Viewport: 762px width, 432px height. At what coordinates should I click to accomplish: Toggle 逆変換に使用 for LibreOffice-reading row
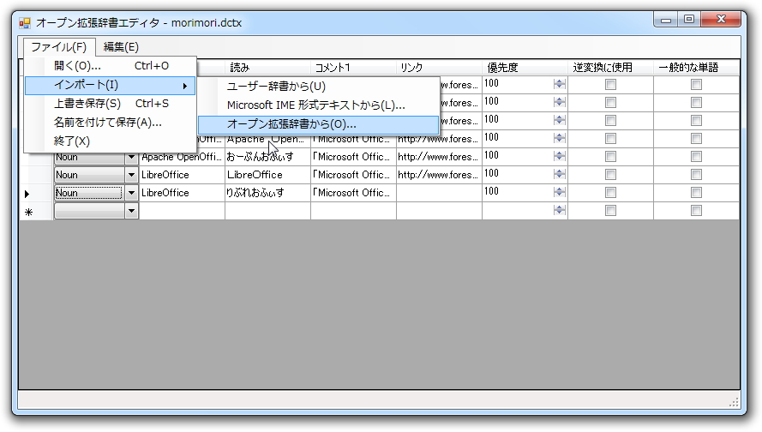pyautogui.click(x=610, y=175)
